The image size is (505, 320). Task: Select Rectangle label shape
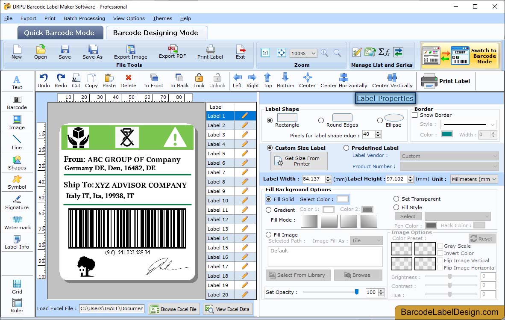pos(270,120)
